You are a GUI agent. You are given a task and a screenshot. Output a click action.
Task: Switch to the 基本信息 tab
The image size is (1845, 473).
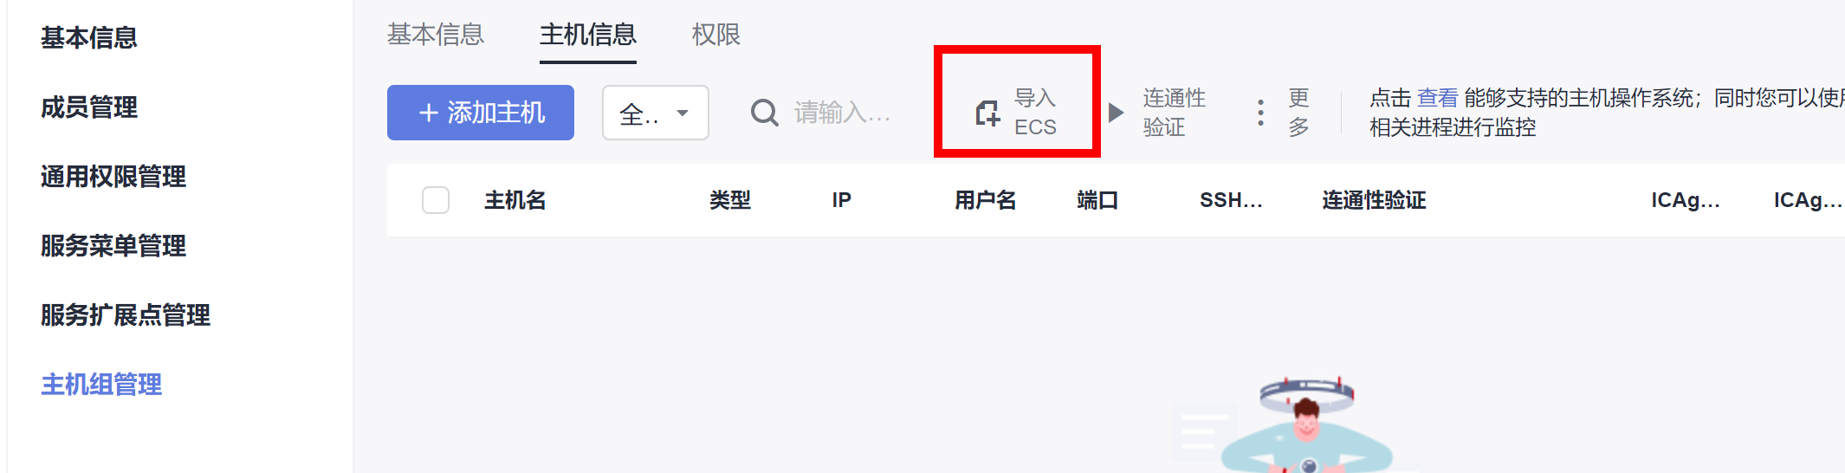(x=436, y=35)
